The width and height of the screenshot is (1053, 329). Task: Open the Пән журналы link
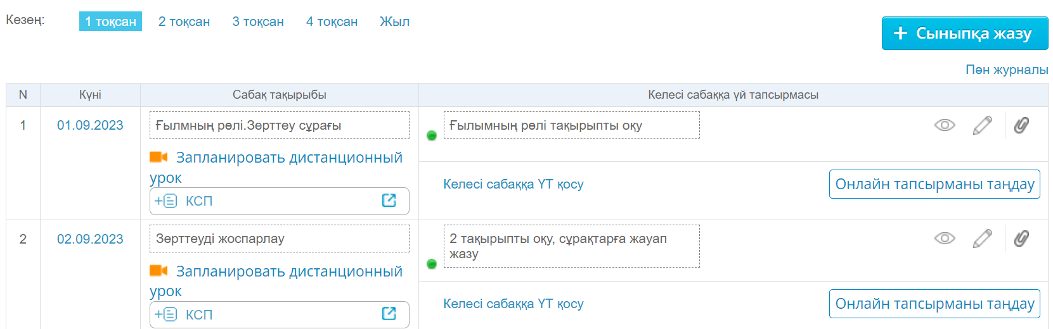1006,70
